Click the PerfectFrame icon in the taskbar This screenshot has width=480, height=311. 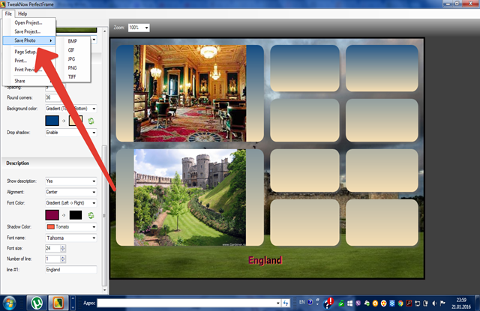coord(55,303)
